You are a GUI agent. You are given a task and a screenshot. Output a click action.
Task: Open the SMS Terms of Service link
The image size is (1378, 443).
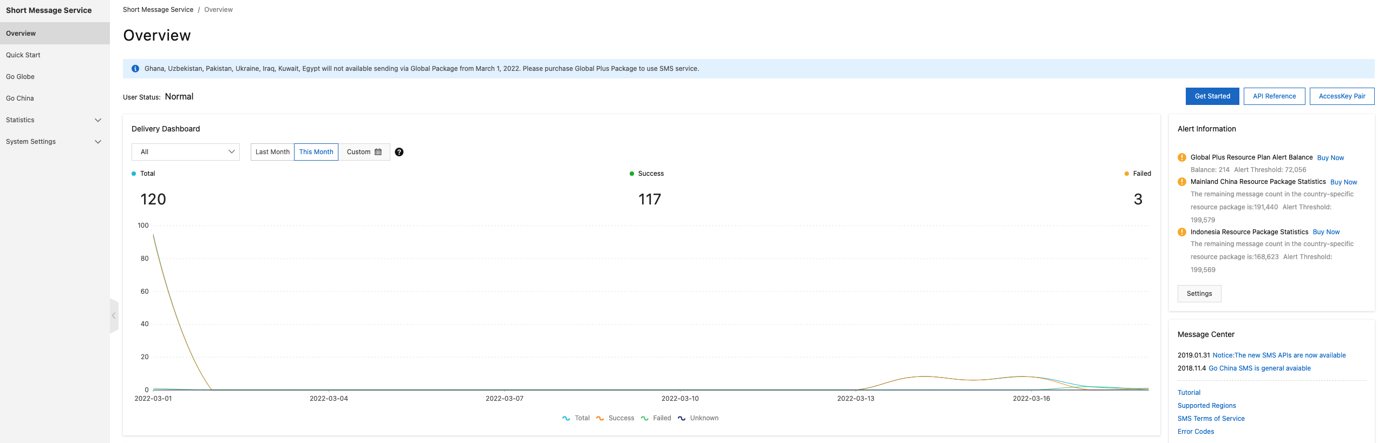pos(1211,419)
